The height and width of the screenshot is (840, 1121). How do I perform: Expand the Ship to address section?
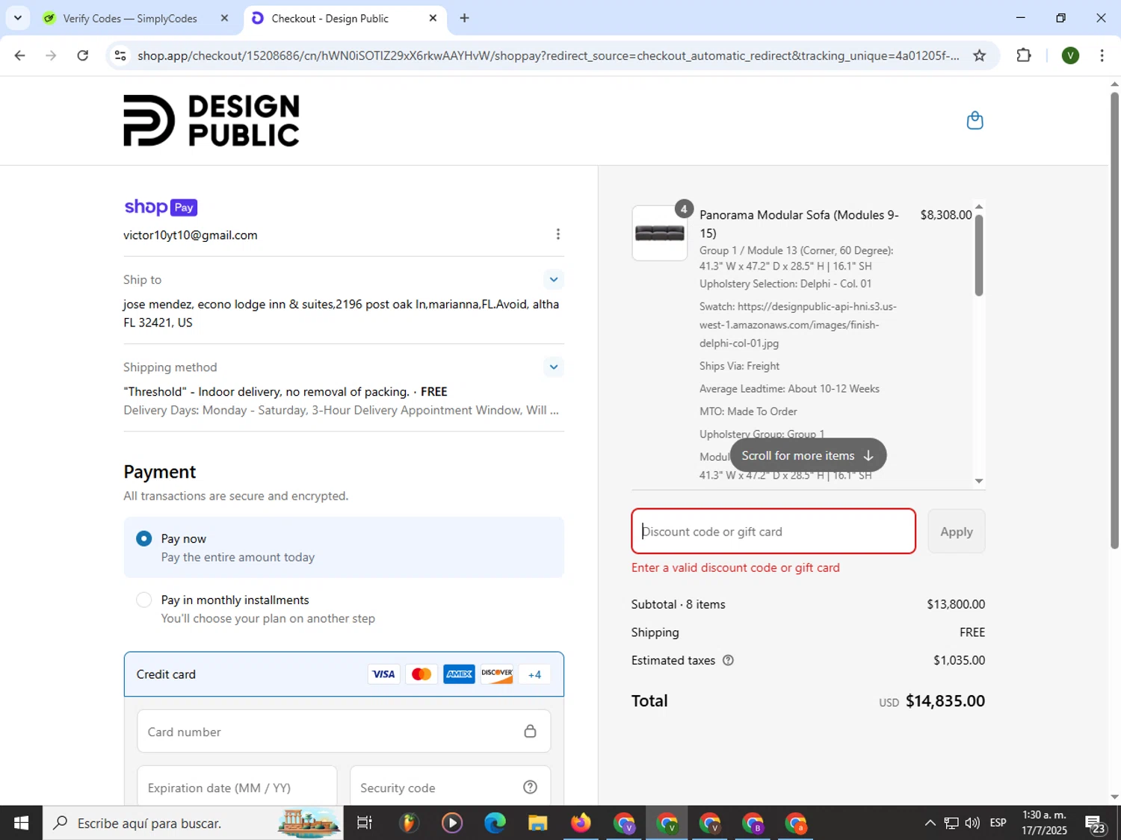[553, 279]
